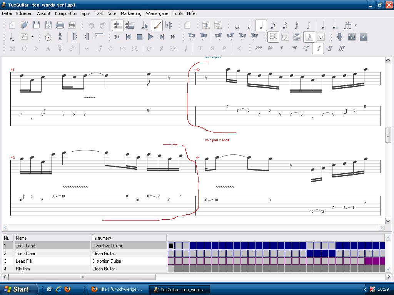Open the marker list flag icon

tap(204, 37)
